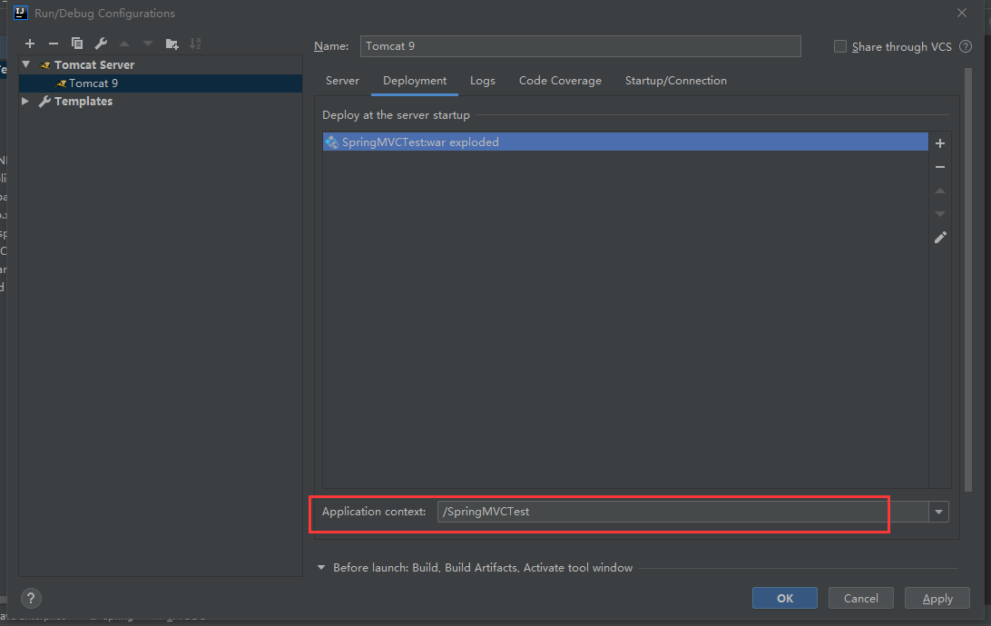Add an artifact to the deployment list
Viewport: 991px width, 626px height.
pyautogui.click(x=940, y=142)
